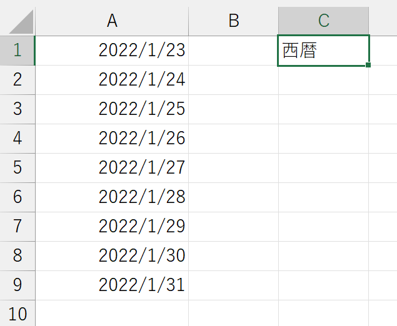Screen dimensions: 397x326
Task: Select column A header
Action: point(112,21)
